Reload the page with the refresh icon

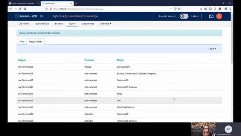coord(20,9)
